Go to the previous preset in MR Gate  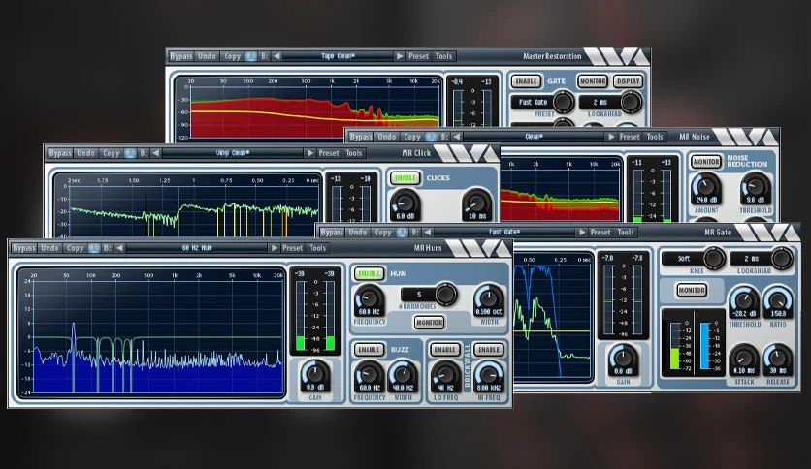tap(428, 233)
